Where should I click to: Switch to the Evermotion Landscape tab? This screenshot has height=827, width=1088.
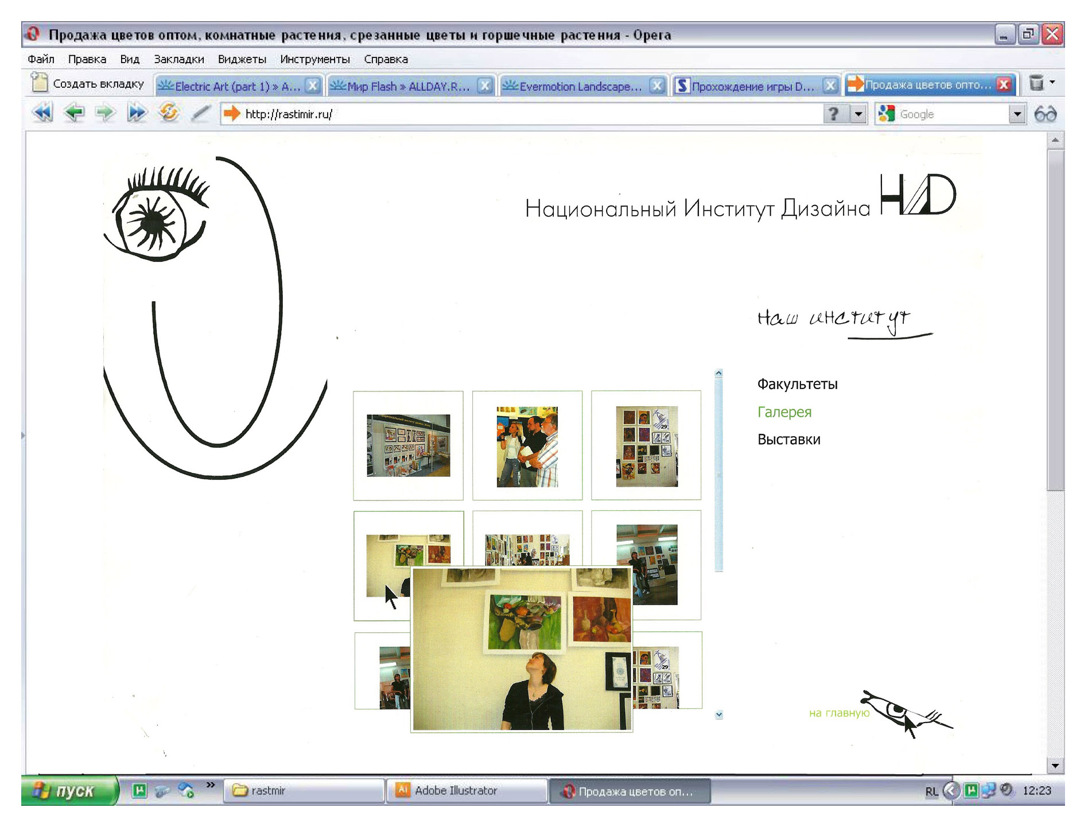[x=580, y=86]
